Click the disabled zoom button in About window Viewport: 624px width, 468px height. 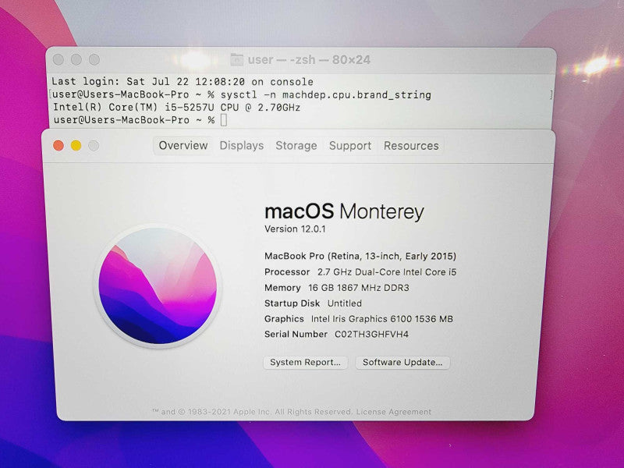94,146
